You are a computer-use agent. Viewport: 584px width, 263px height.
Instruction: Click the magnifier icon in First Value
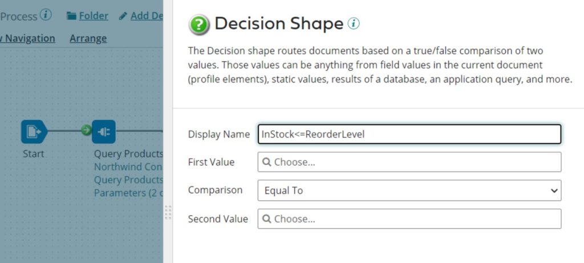267,162
